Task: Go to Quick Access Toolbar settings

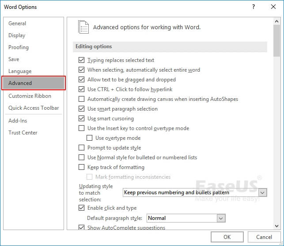Action: pos(34,108)
